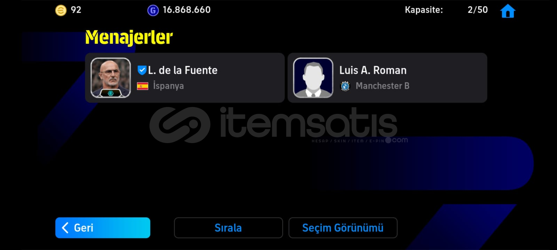Screen dimensions: 557x250
Task: Go back with the Geri button
Action: (x=103, y=228)
